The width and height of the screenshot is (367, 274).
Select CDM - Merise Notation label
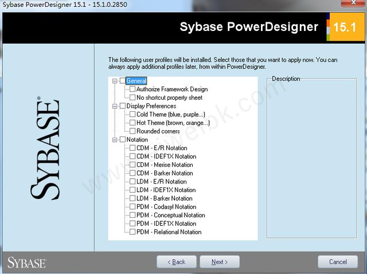click(x=165, y=165)
